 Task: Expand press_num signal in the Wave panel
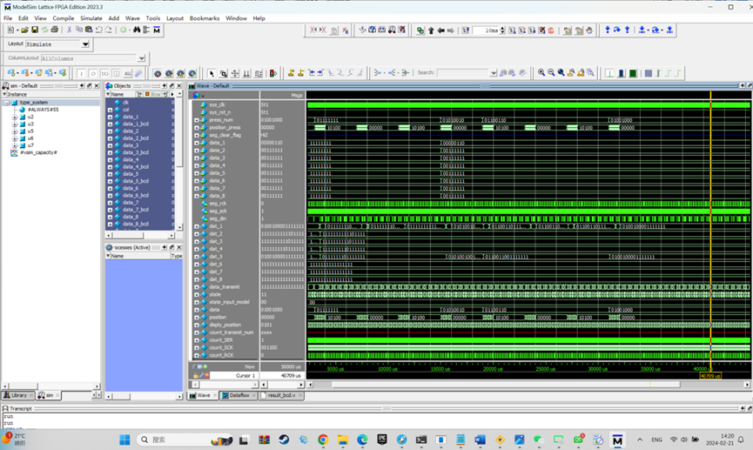pyautogui.click(x=196, y=120)
